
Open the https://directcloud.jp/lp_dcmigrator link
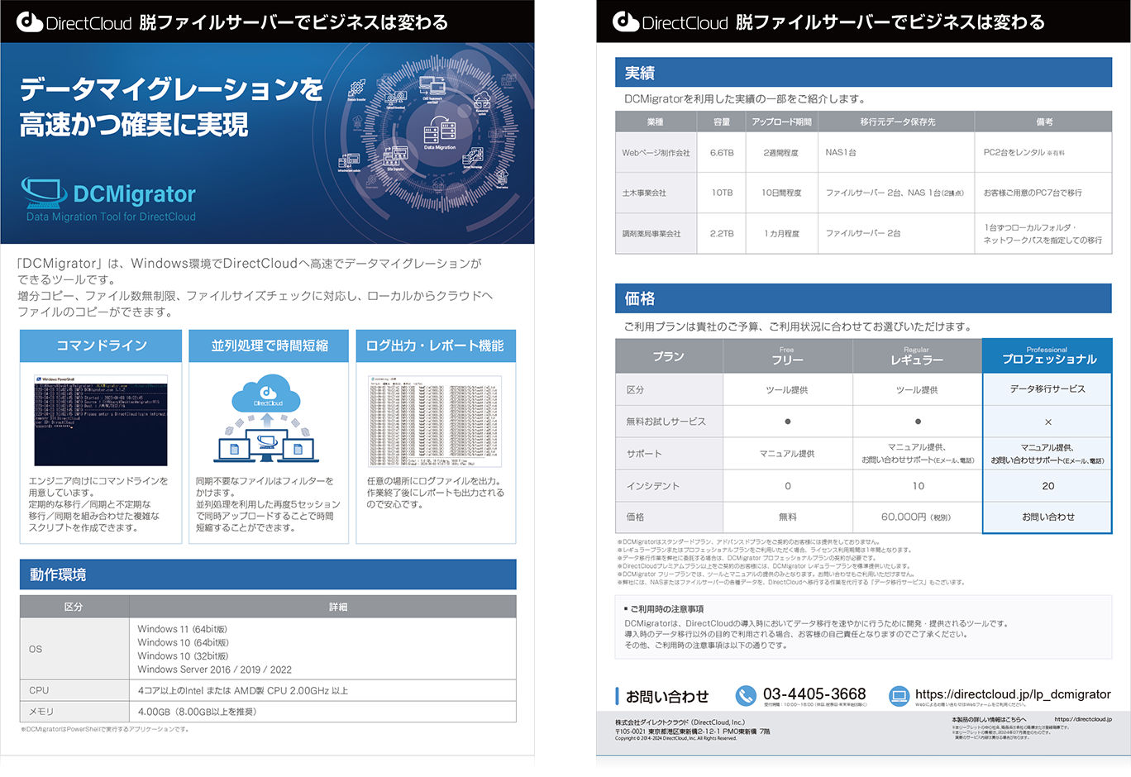(x=1013, y=694)
